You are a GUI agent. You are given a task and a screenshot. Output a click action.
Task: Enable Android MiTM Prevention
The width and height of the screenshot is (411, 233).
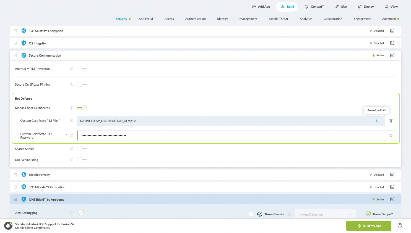(x=82, y=68)
